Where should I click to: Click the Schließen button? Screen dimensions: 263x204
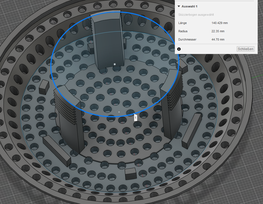click(x=245, y=49)
